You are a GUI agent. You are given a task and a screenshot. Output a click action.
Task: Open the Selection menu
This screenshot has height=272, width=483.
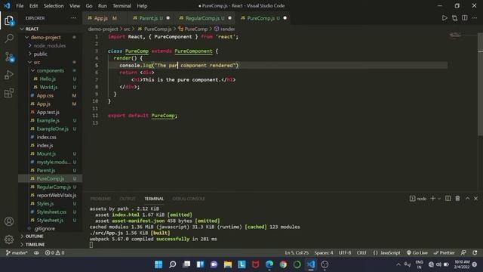[54, 5]
